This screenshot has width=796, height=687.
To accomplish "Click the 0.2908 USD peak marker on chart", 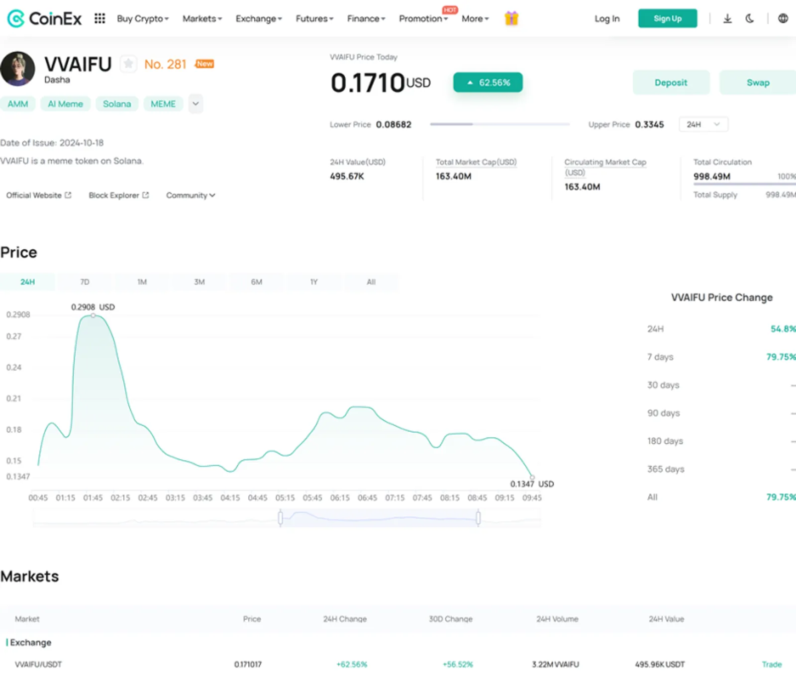I will [93, 315].
